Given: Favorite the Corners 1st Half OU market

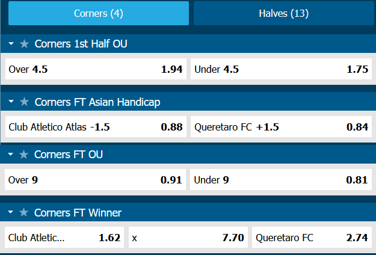Looking at the screenshot, I should pos(24,44).
